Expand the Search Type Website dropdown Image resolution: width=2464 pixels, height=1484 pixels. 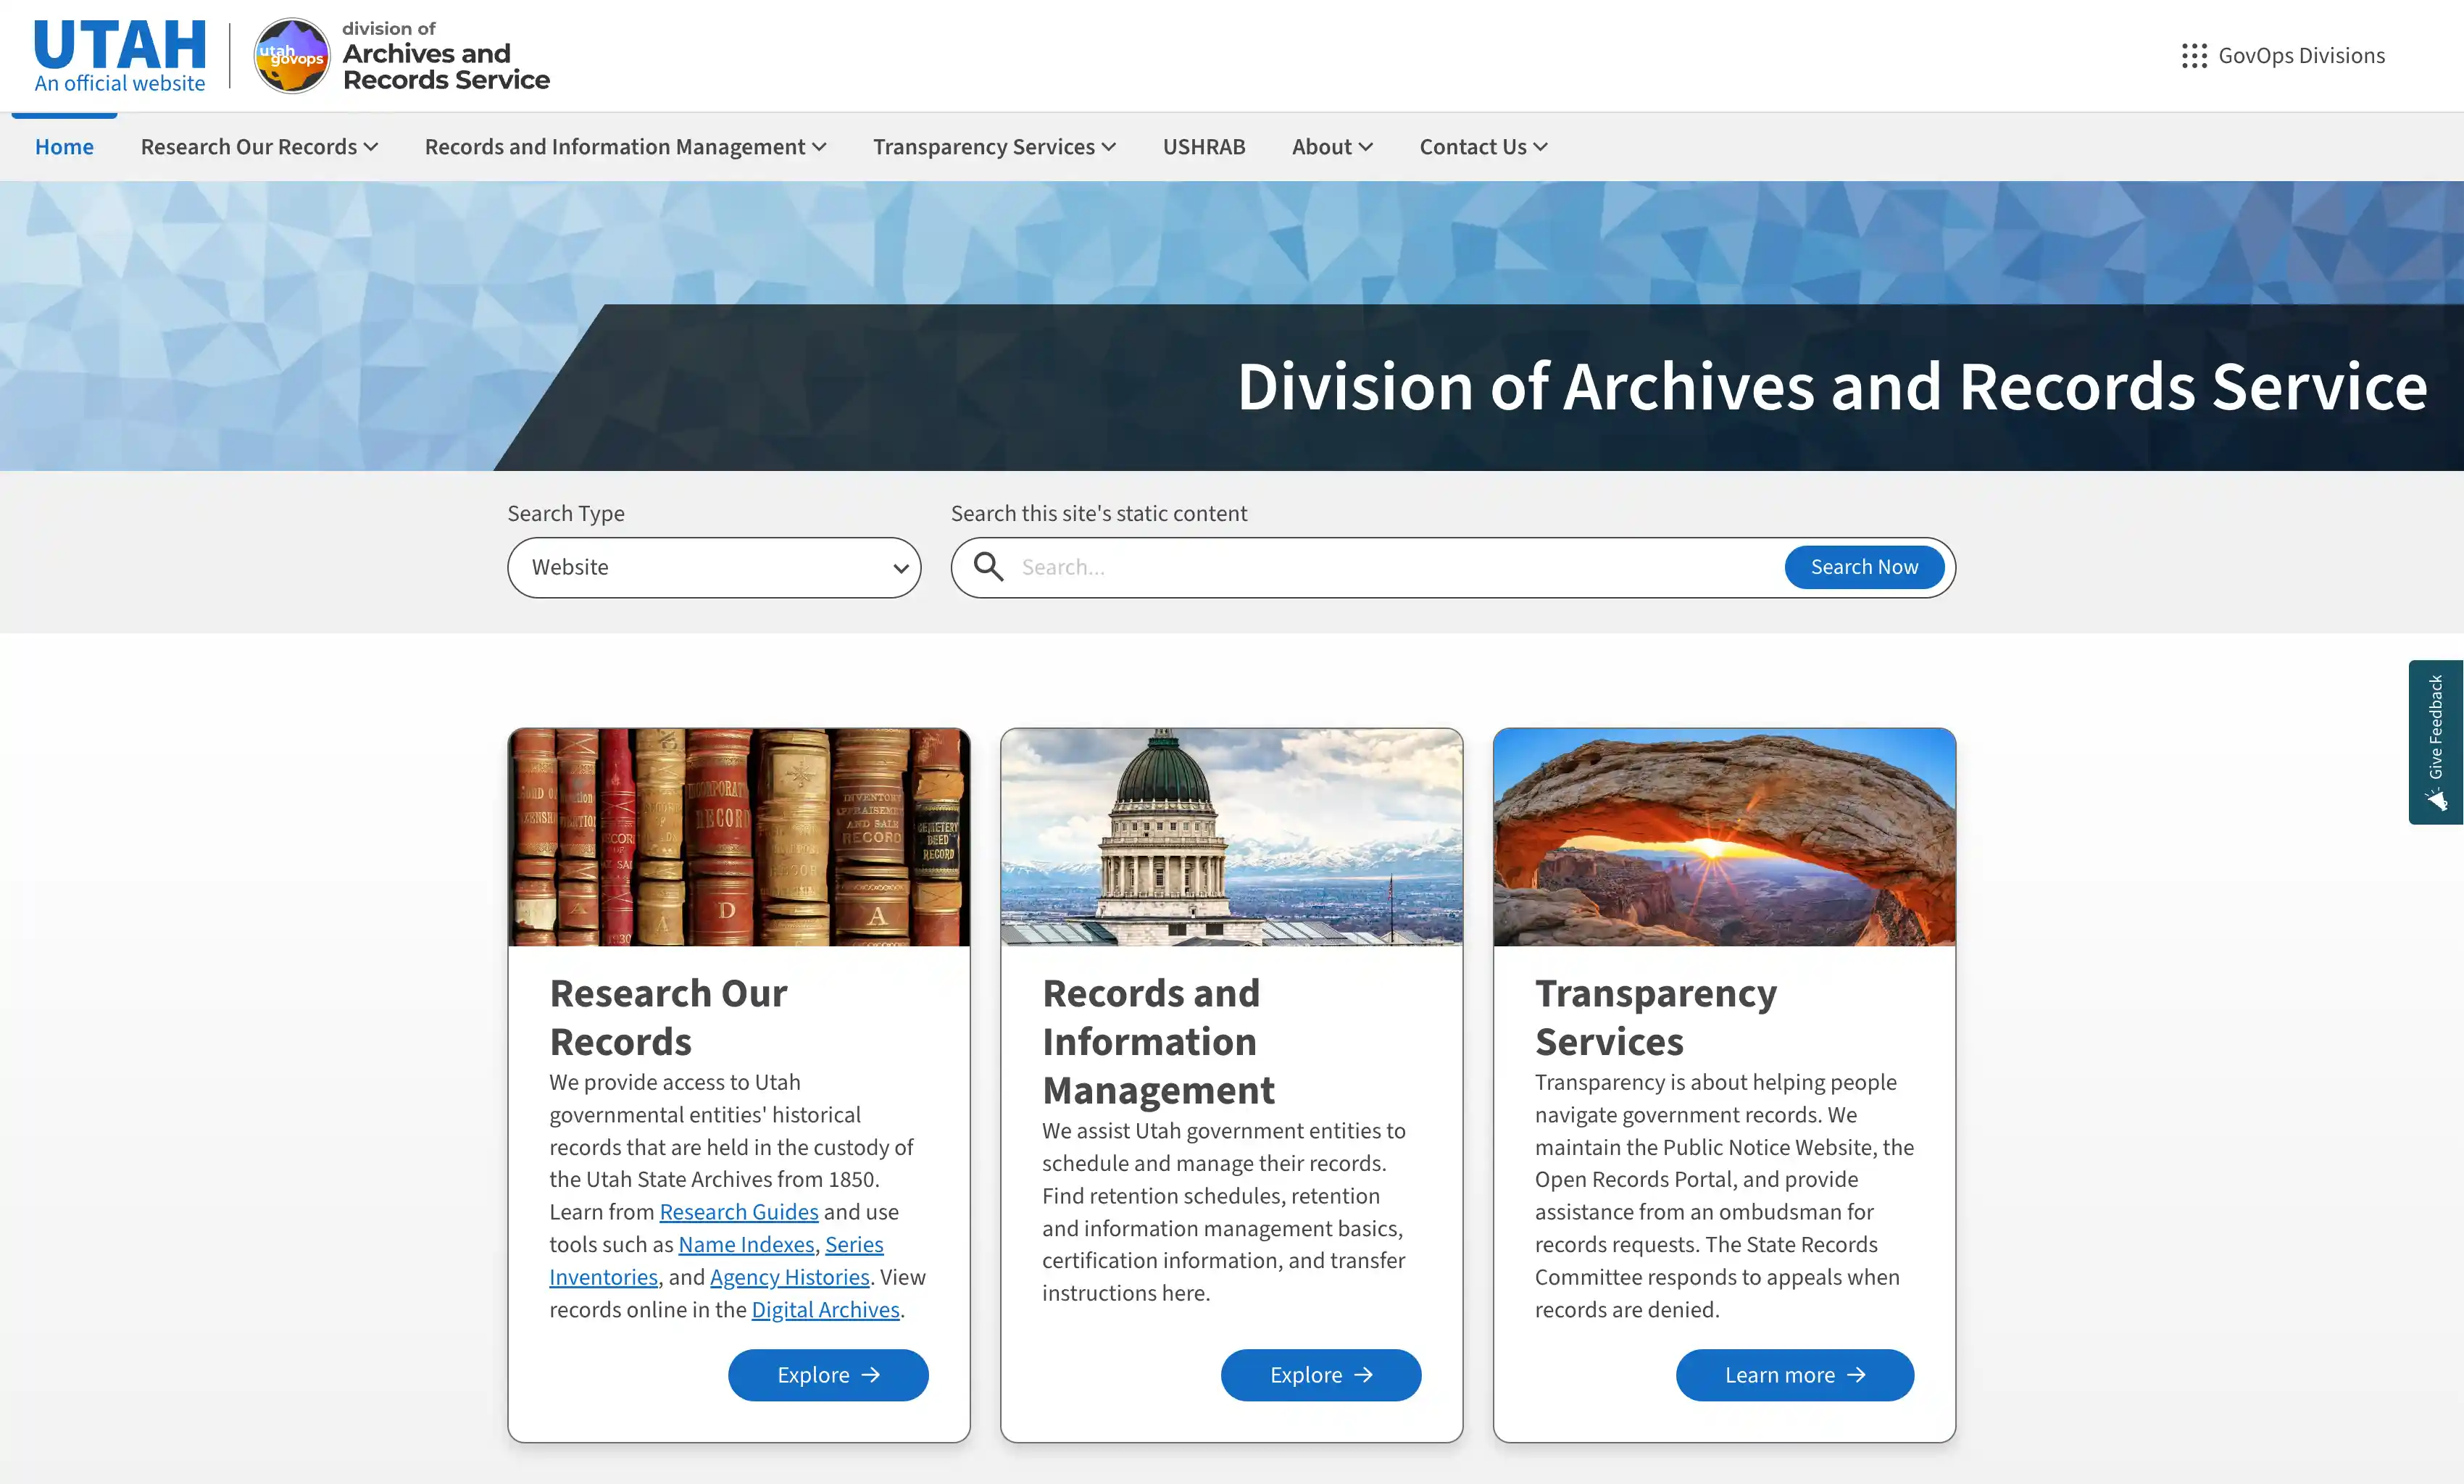[x=714, y=568]
